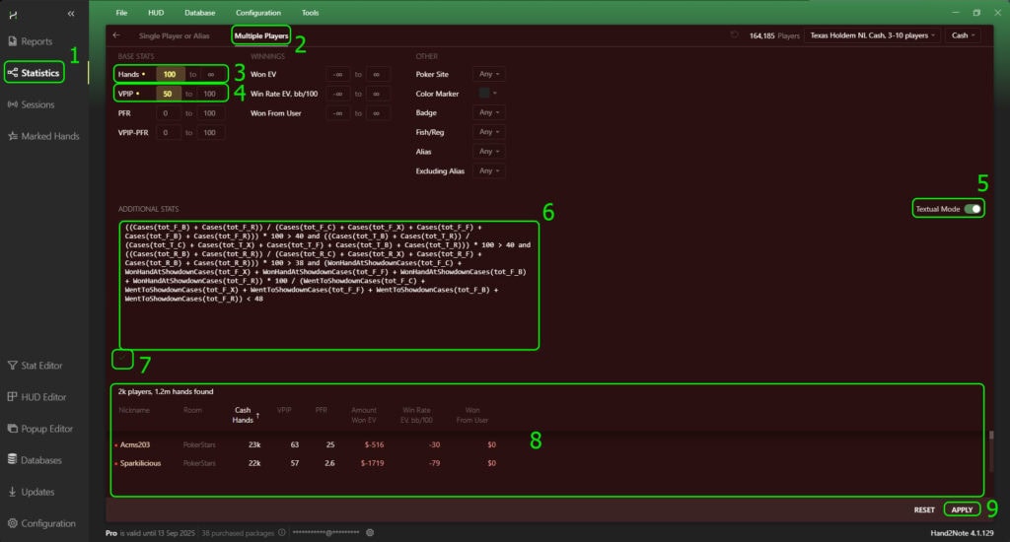Switch to Single Player or Alias tab
Screen dimensions: 1010x542
click(x=174, y=36)
